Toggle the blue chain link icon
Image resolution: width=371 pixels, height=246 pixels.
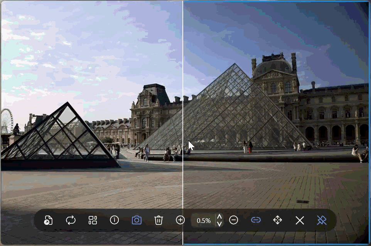point(256,220)
